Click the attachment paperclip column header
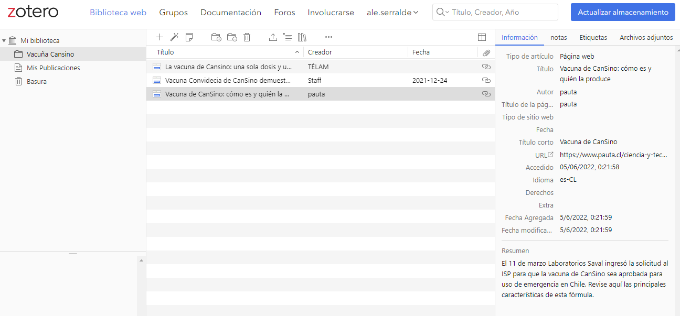This screenshot has height=316, width=680. point(486,52)
